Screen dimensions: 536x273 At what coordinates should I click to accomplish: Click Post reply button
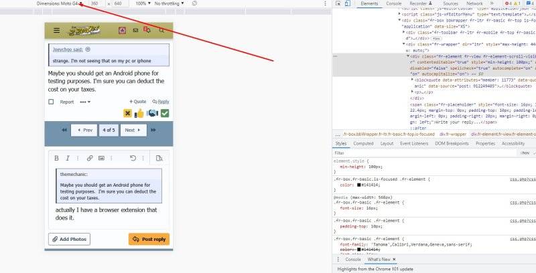point(149,240)
